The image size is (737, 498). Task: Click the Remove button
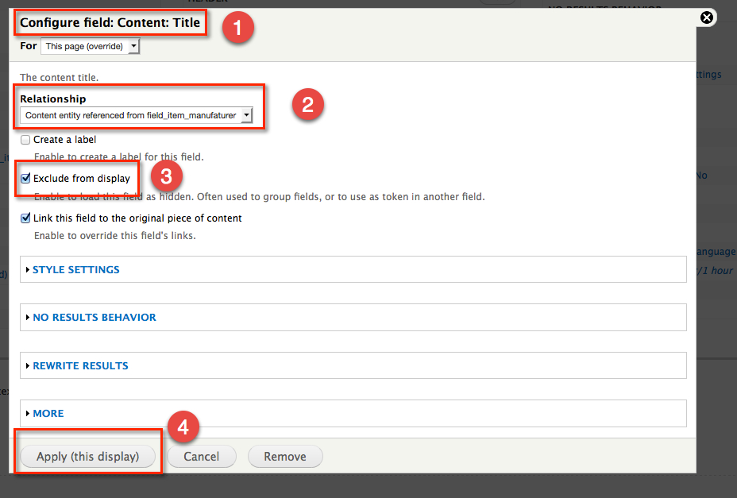tap(285, 457)
